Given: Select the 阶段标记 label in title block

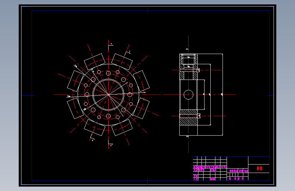Looking at the screenshot, I should coord(234,171).
